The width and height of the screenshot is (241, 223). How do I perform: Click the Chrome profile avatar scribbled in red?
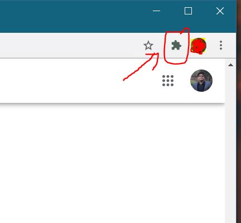[x=199, y=46]
